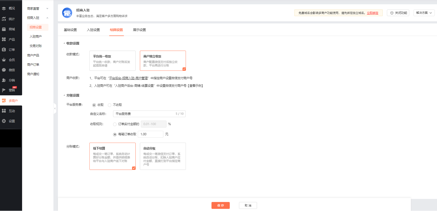Collapse sidebar with the left arrow handle
Screen dimensions: 437x211
55,108
